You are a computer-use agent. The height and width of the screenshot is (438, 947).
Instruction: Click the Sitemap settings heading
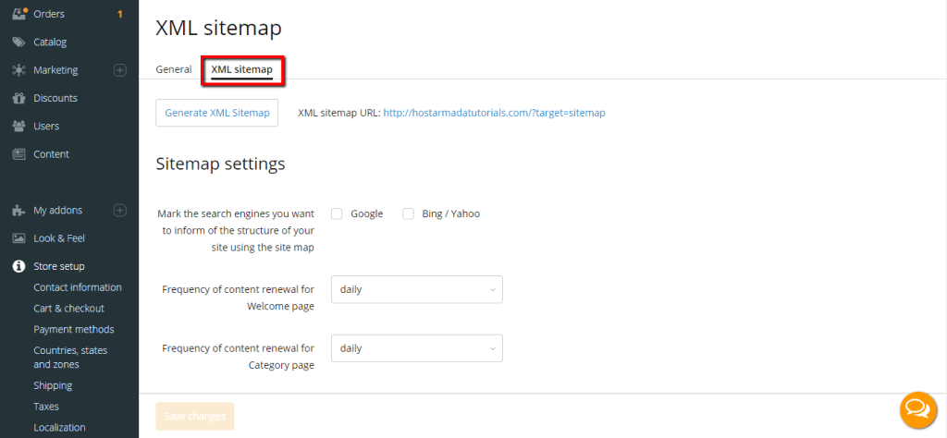(220, 164)
